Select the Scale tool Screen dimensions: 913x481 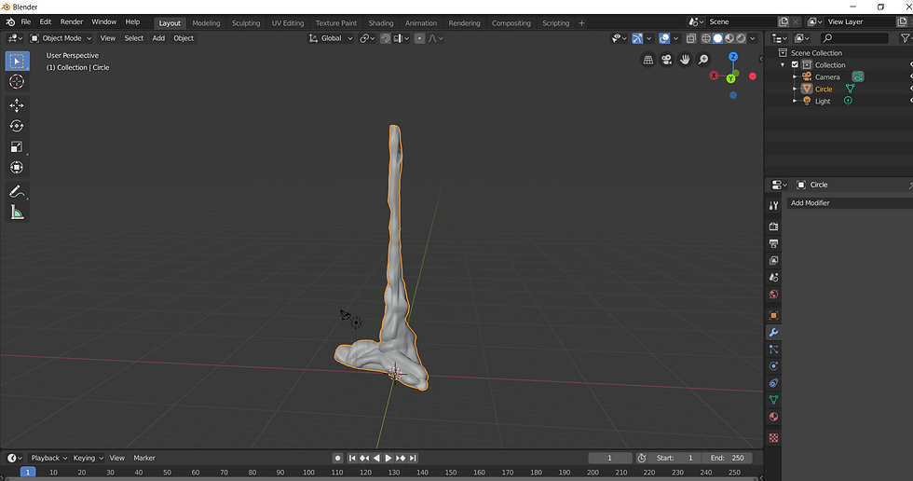click(17, 146)
